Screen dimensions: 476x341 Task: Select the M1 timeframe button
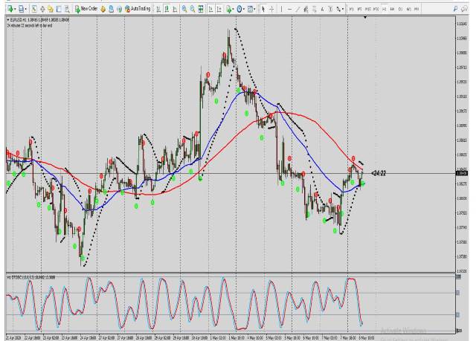[351, 8]
